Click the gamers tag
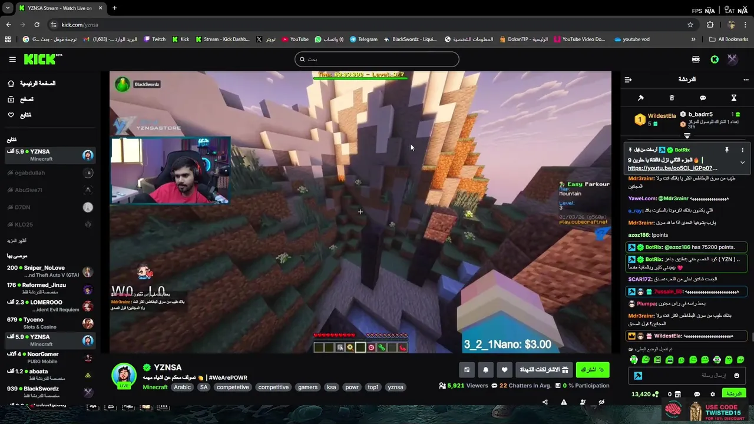This screenshot has height=424, width=754. [x=307, y=387]
